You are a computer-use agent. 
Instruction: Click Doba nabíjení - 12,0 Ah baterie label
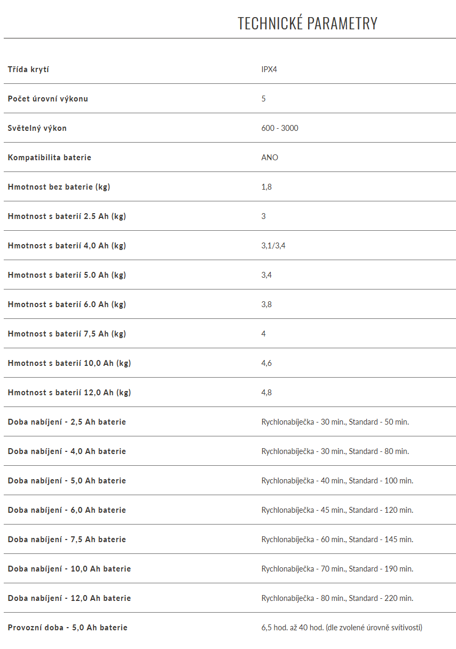tap(69, 598)
